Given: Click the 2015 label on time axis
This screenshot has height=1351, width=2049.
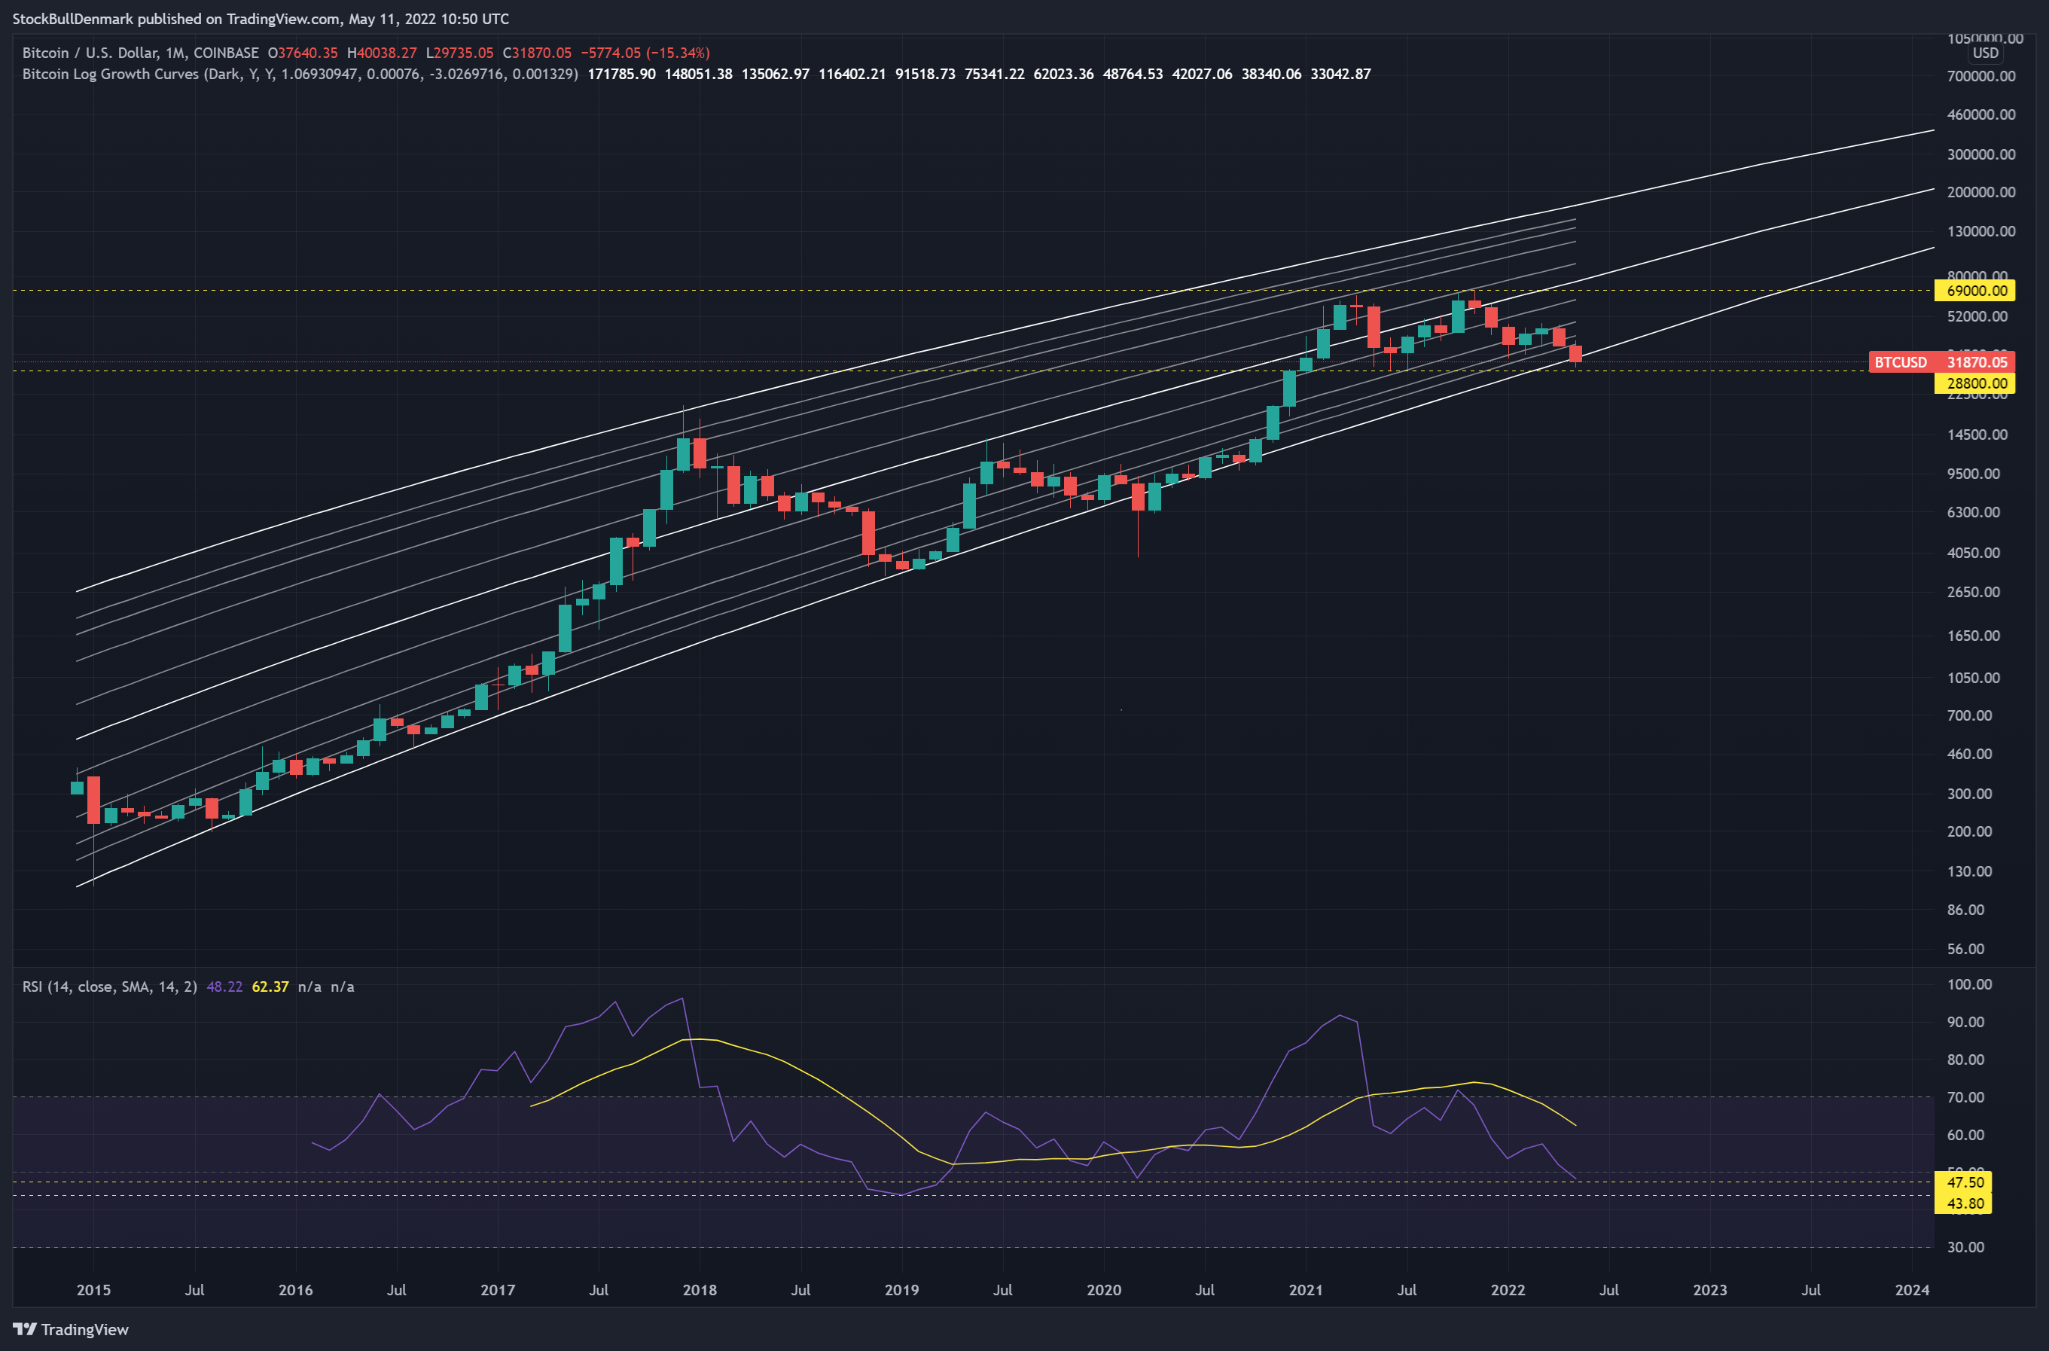Looking at the screenshot, I should tap(93, 1290).
